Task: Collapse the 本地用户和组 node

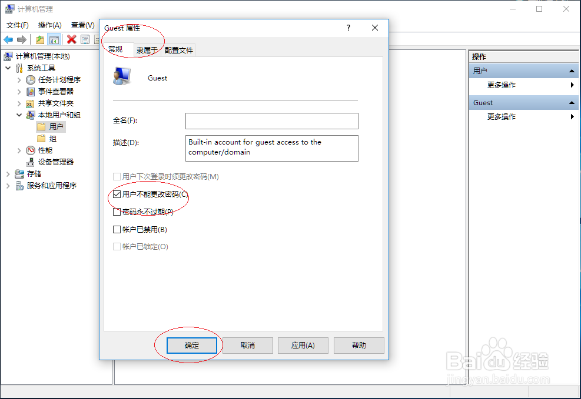Action: 19,115
